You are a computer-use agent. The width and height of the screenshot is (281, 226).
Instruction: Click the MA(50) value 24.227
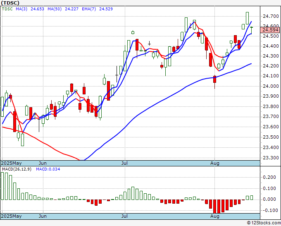(71, 9)
